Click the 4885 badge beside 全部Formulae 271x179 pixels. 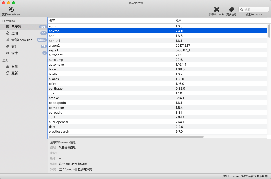(x=42, y=40)
